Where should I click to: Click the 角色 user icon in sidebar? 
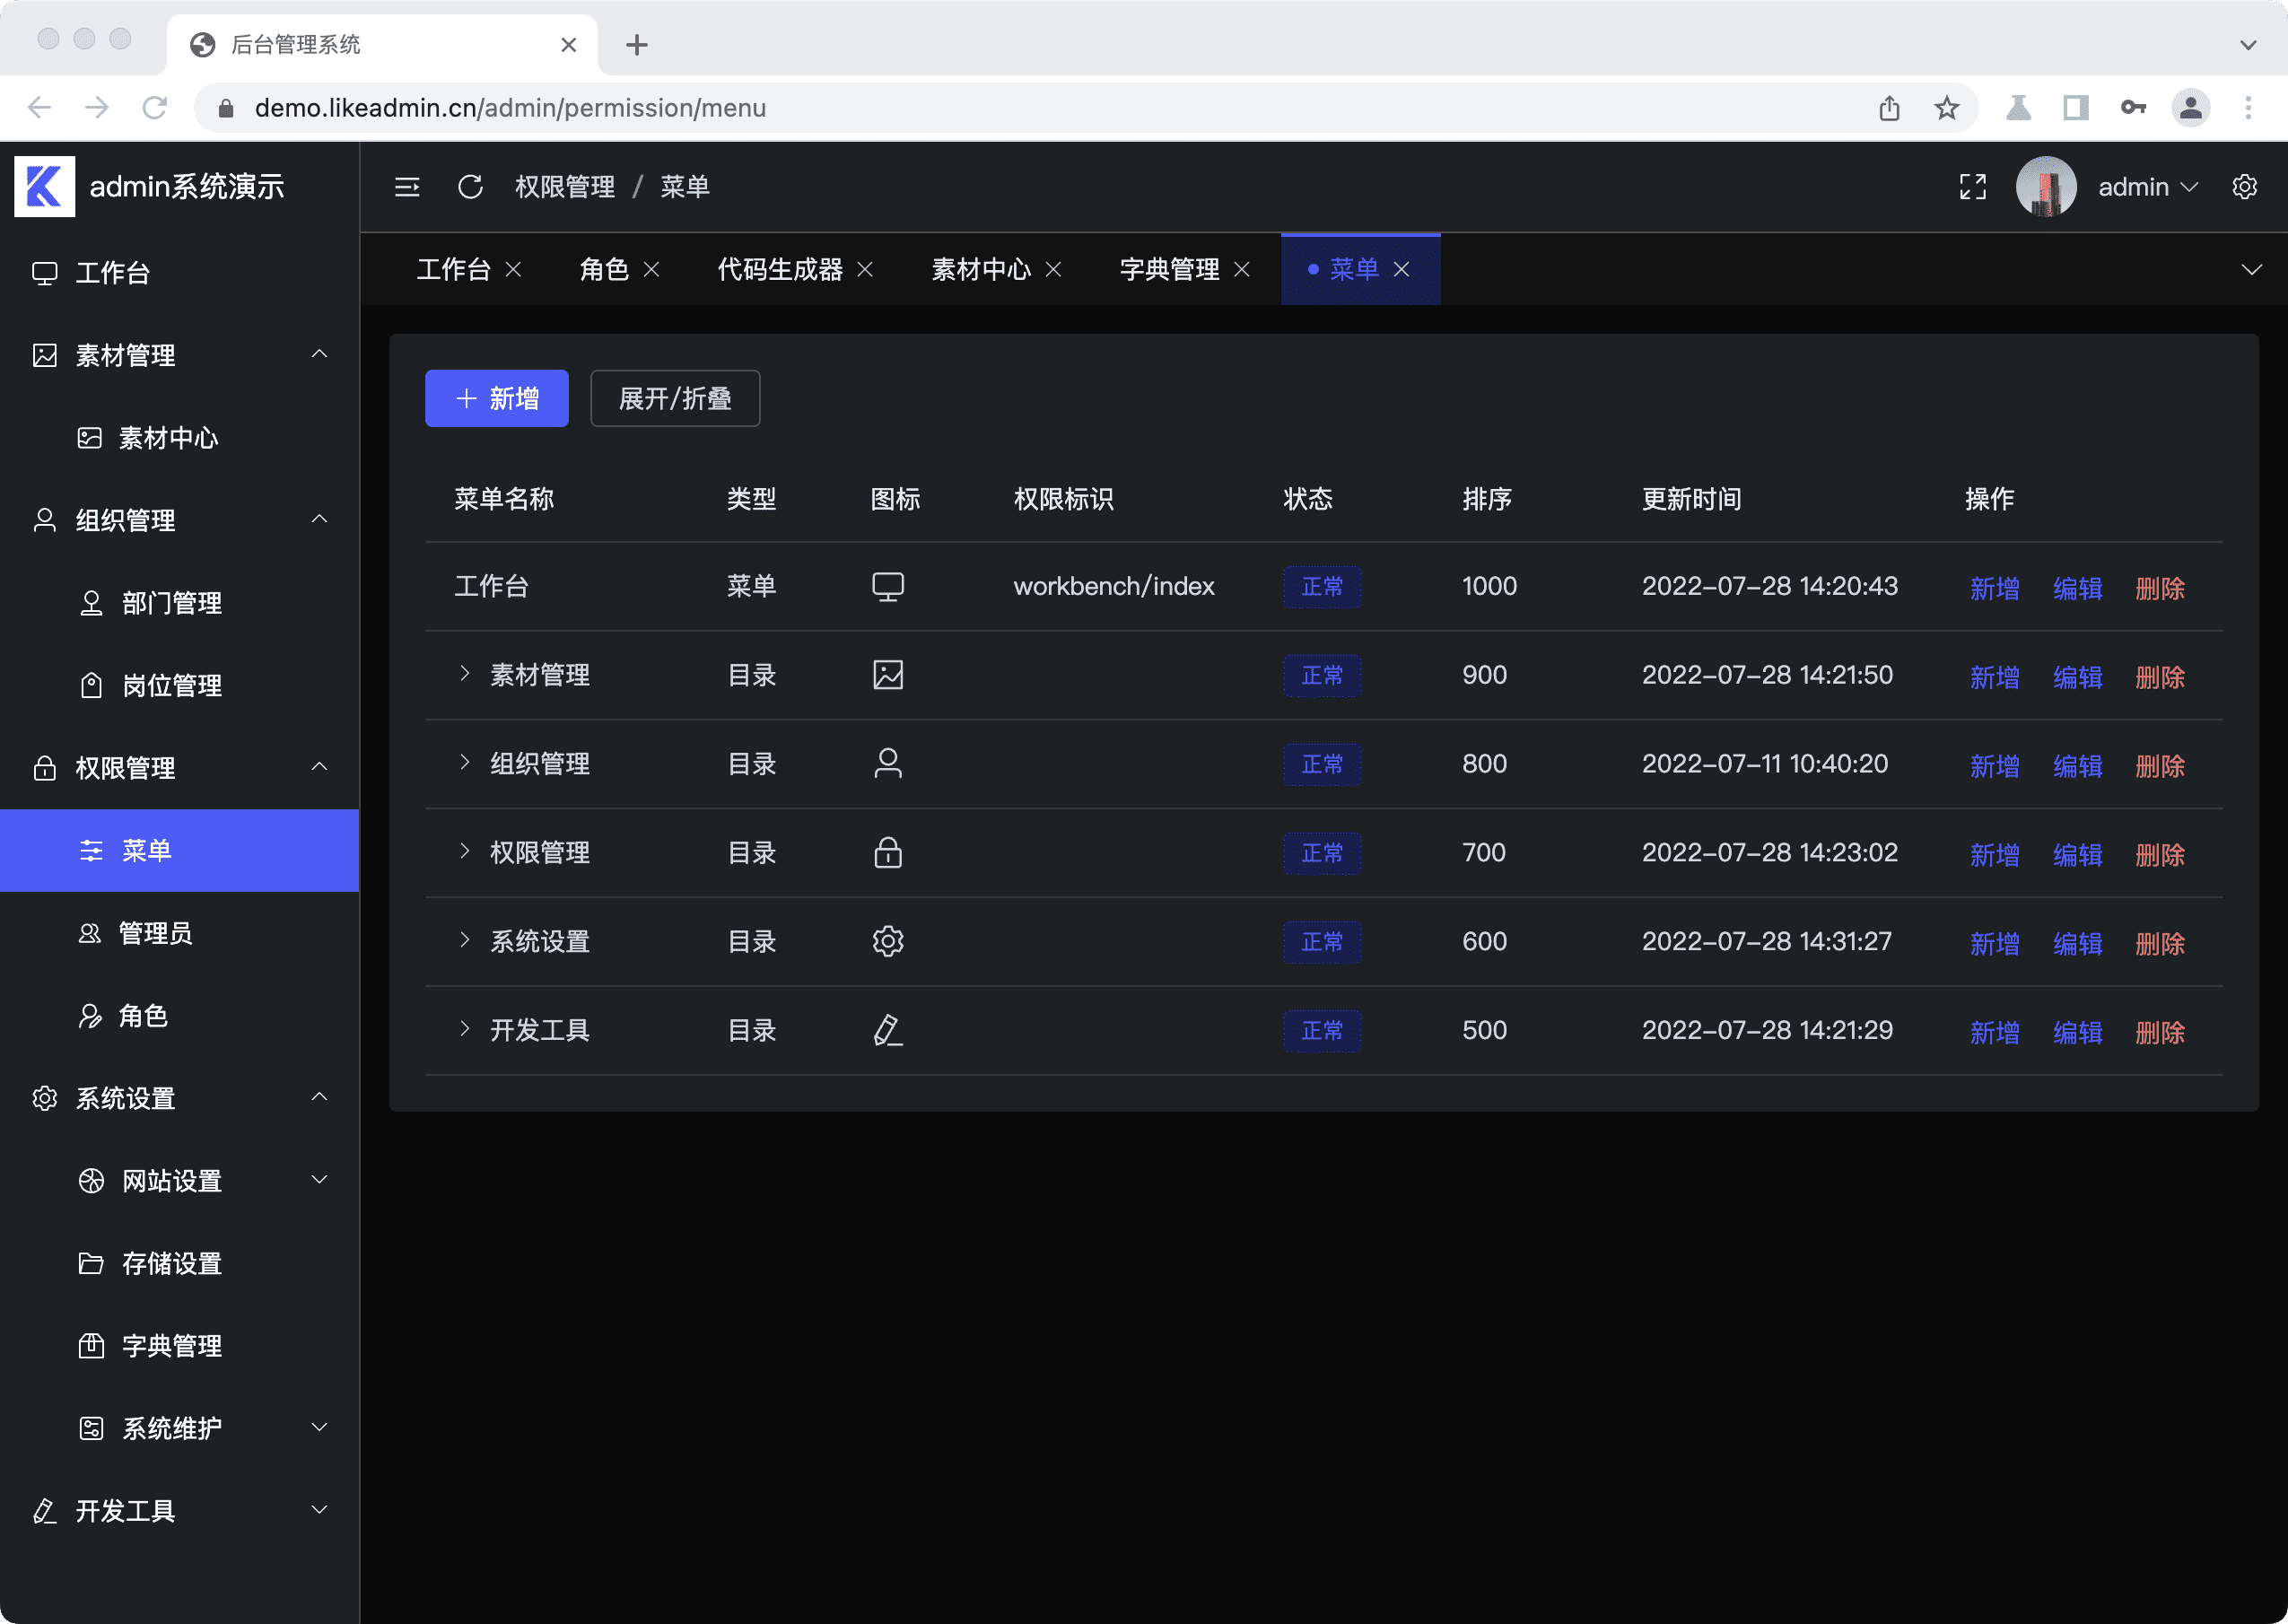[x=91, y=1016]
